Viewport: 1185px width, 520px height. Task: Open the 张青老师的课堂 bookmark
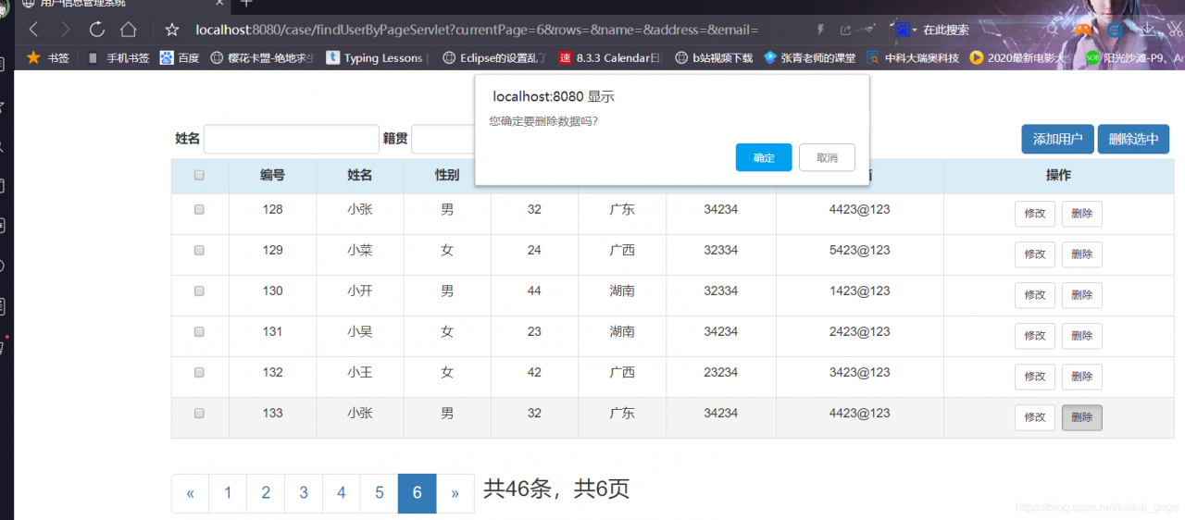(x=810, y=57)
